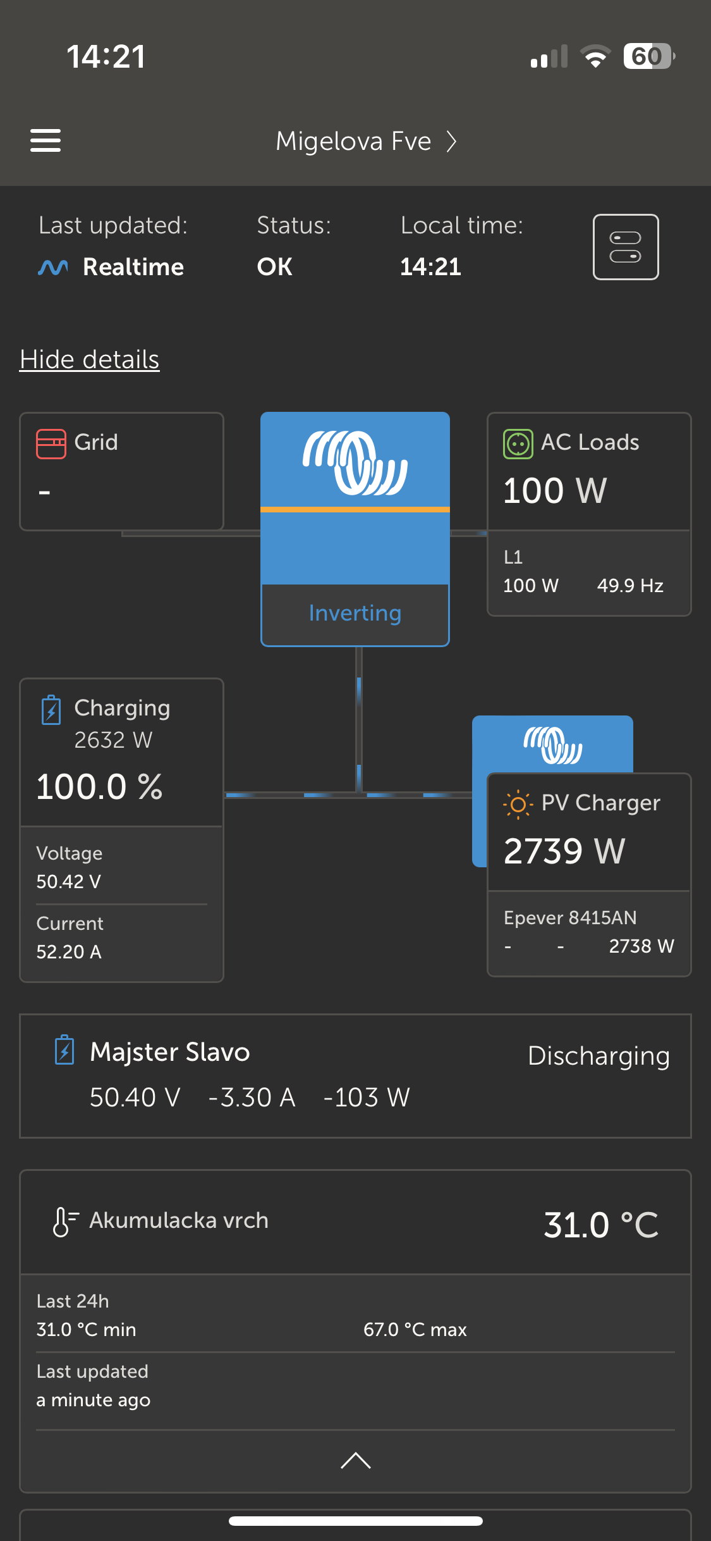Image resolution: width=711 pixels, height=1541 pixels.
Task: Select the Epever 8415AN charger row
Action: (x=588, y=932)
